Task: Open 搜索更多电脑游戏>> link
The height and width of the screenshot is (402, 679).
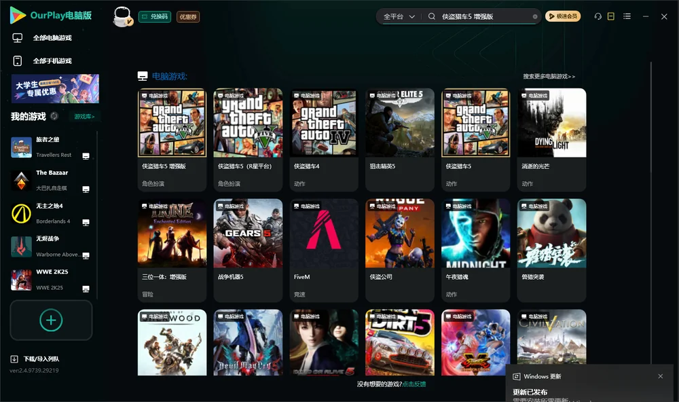Action: [549, 76]
